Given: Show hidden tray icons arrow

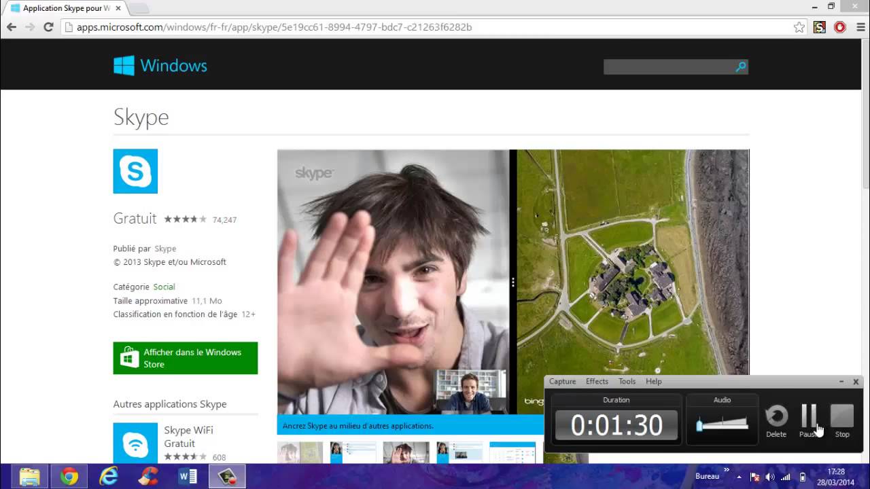Looking at the screenshot, I should coord(739,477).
